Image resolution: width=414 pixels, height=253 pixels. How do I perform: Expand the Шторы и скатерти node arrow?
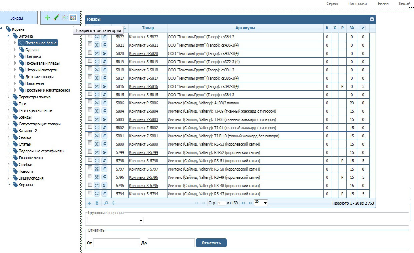tap(15, 70)
